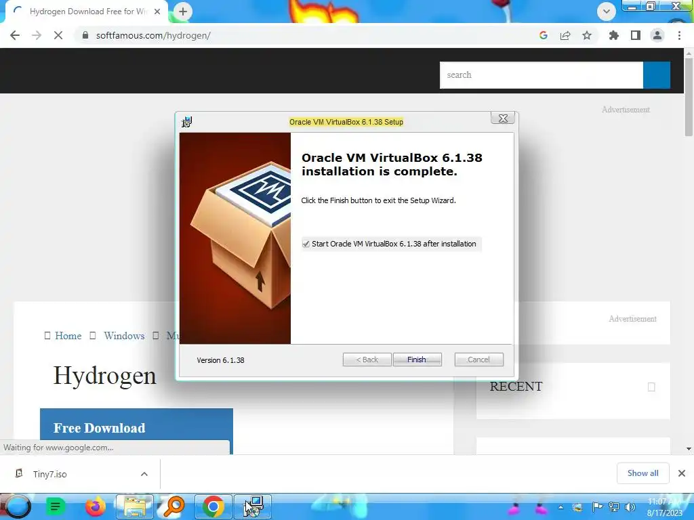This screenshot has height=520, width=694.
Task: Launch Firefox from the taskbar
Action: (95, 506)
